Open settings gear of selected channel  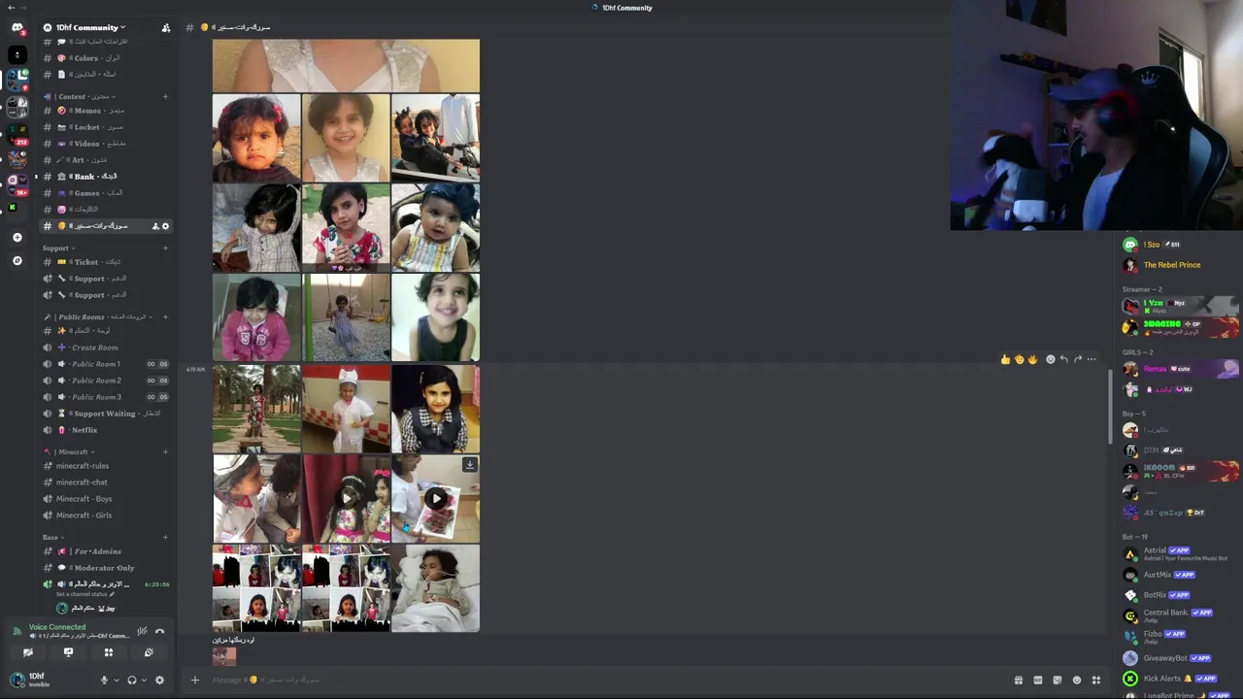point(165,226)
